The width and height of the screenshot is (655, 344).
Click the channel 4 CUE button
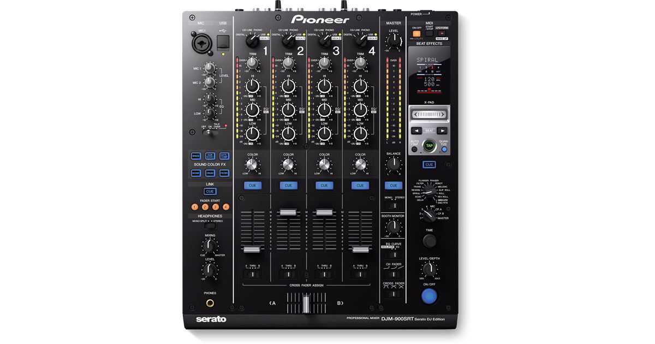pyautogui.click(x=360, y=186)
